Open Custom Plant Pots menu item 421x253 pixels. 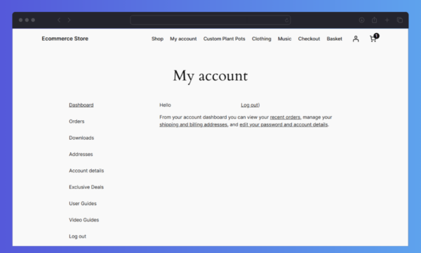(225, 39)
